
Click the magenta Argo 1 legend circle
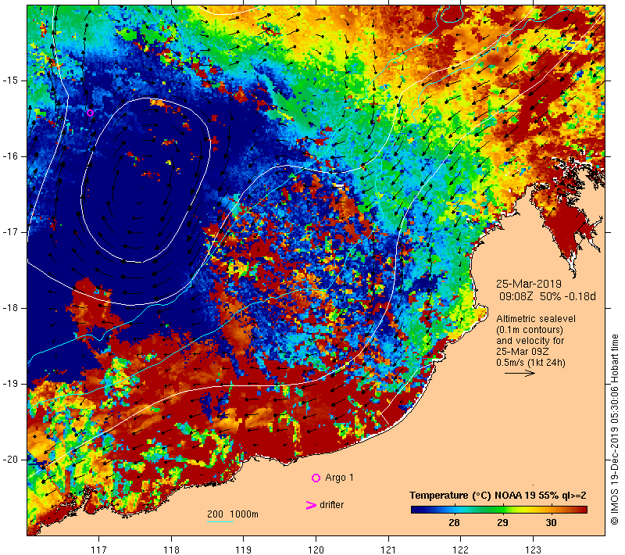tap(316, 478)
